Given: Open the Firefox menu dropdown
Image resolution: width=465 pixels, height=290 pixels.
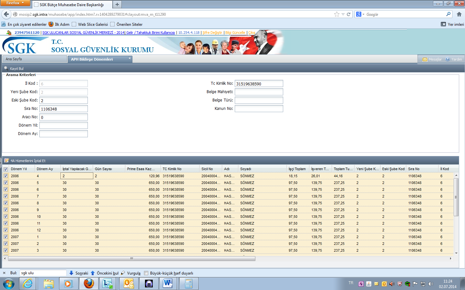Looking at the screenshot, I should click(x=15, y=3).
